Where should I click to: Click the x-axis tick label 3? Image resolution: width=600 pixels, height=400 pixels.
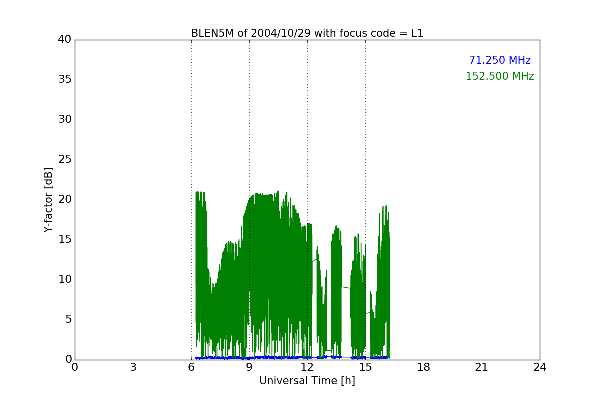coord(133,367)
